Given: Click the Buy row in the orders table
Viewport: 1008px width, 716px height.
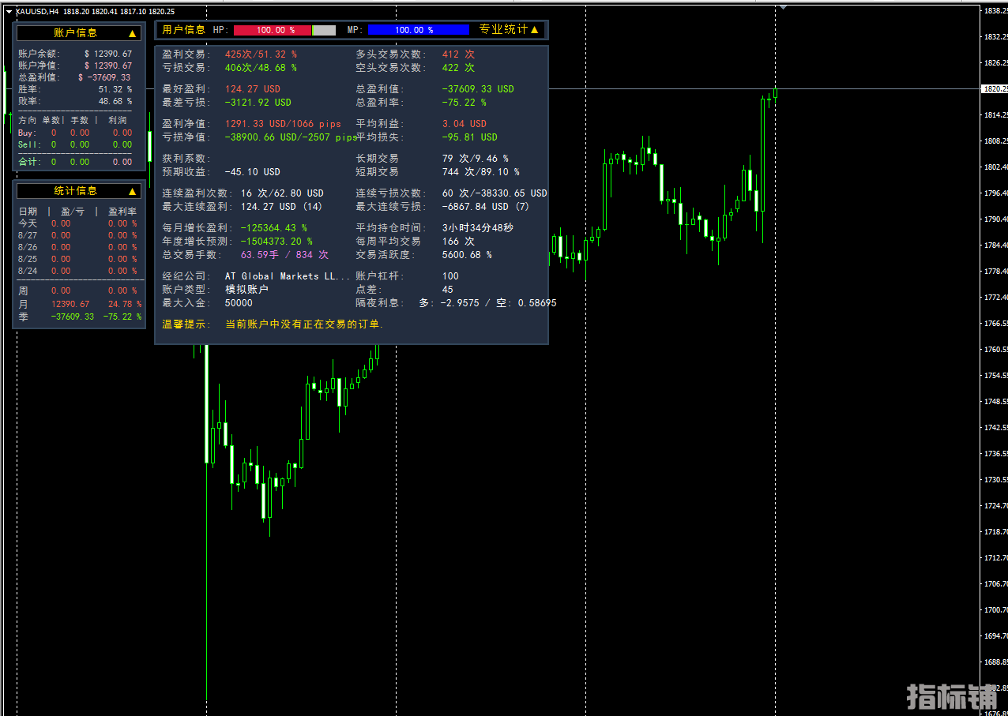Looking at the screenshot, I should pos(75,133).
